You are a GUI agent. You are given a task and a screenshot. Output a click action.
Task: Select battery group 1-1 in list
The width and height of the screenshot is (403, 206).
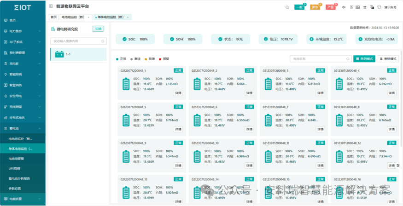pos(78,54)
